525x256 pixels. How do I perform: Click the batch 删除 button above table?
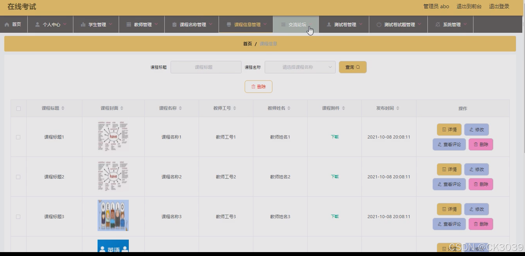[x=258, y=87]
